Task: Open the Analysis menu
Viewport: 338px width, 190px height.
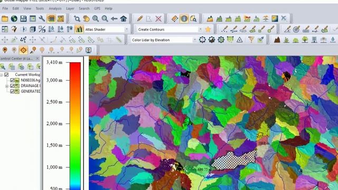Action: click(55, 8)
